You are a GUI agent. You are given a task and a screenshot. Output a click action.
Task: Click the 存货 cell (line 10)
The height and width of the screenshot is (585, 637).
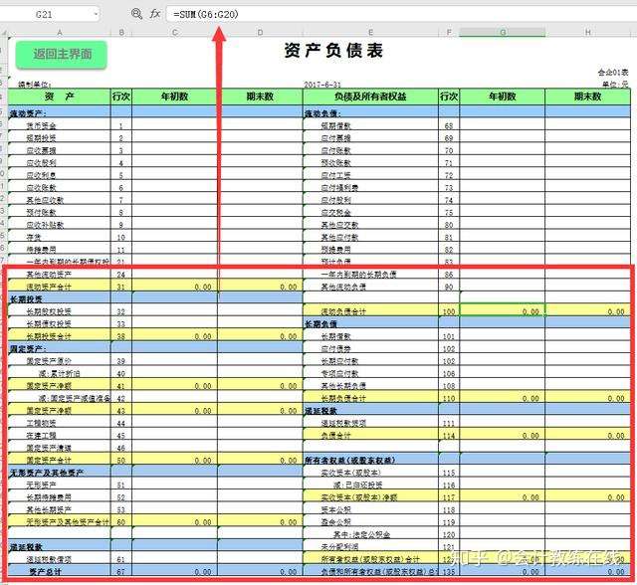60,237
